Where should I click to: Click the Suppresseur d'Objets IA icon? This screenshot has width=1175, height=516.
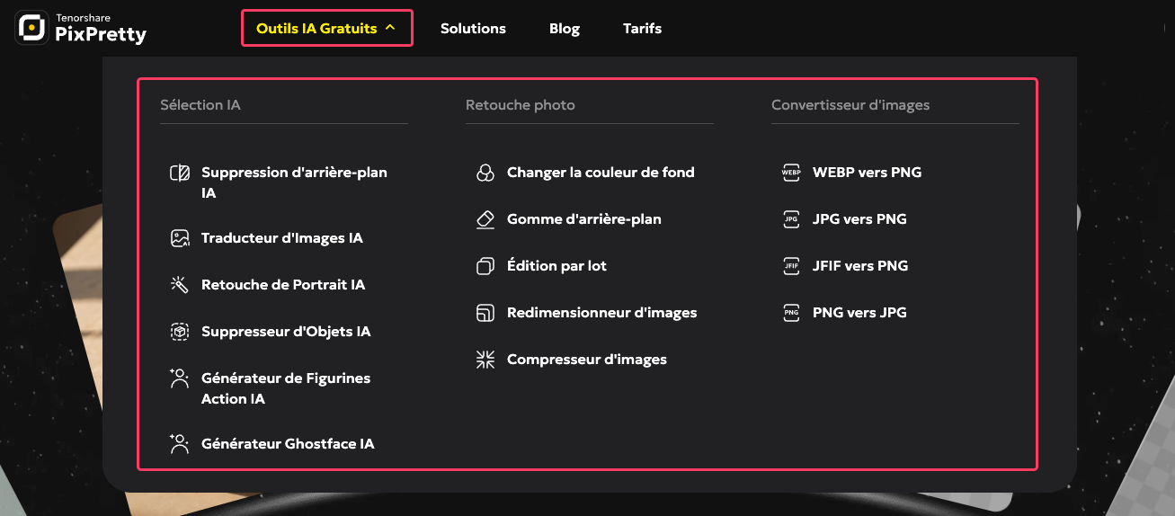click(x=180, y=332)
